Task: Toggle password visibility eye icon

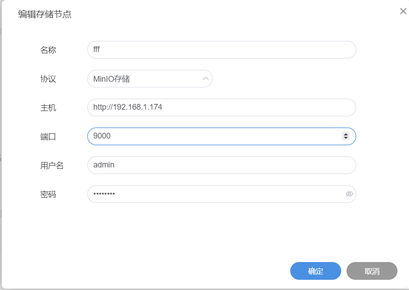Action: (x=349, y=194)
